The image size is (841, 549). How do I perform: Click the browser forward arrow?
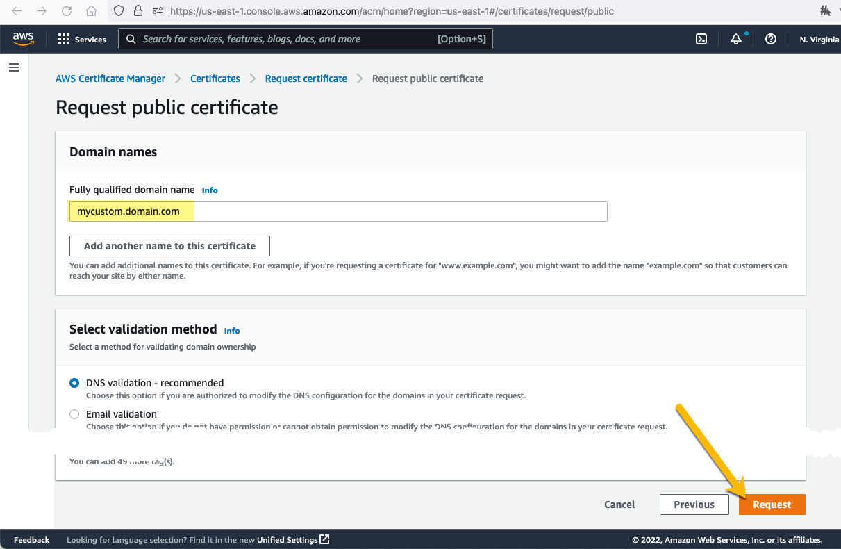click(42, 11)
